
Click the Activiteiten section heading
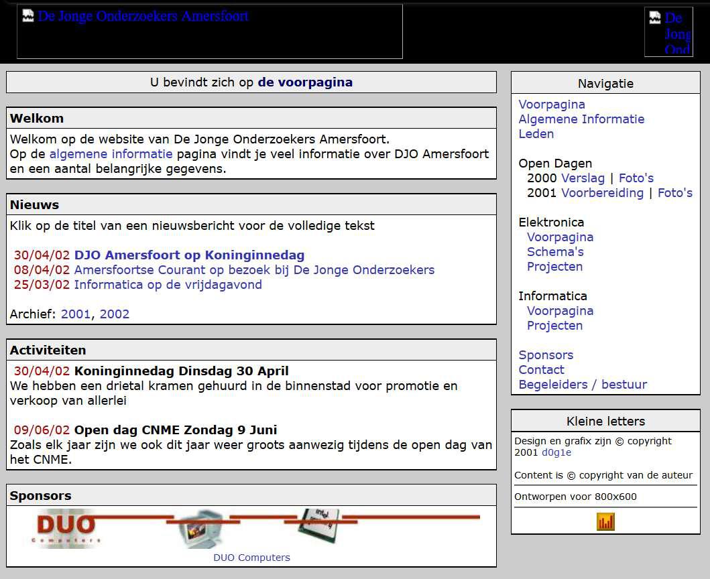click(48, 350)
